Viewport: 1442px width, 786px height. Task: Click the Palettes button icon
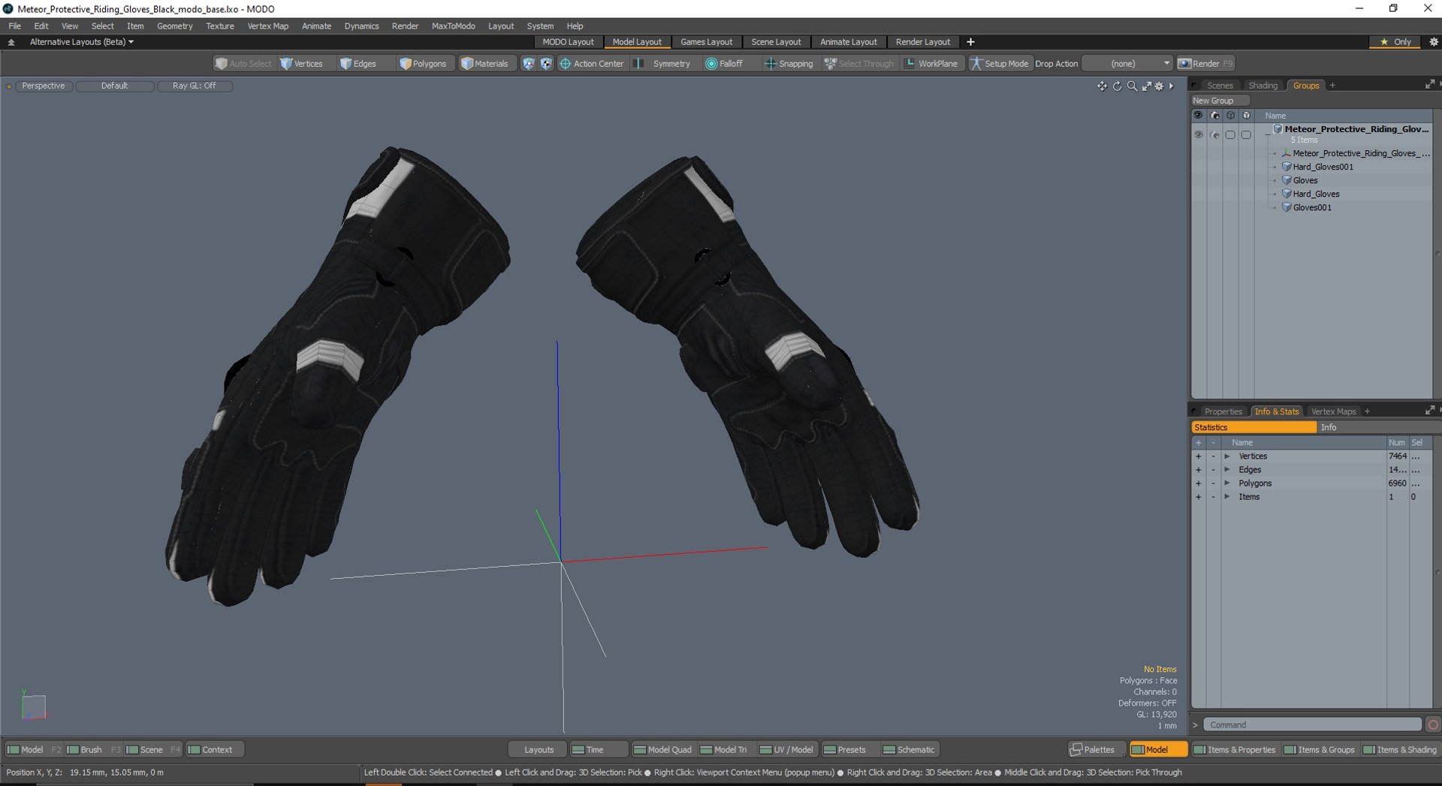(x=1093, y=750)
